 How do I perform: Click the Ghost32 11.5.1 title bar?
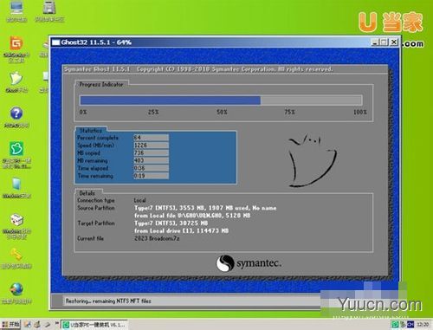tap(210, 42)
